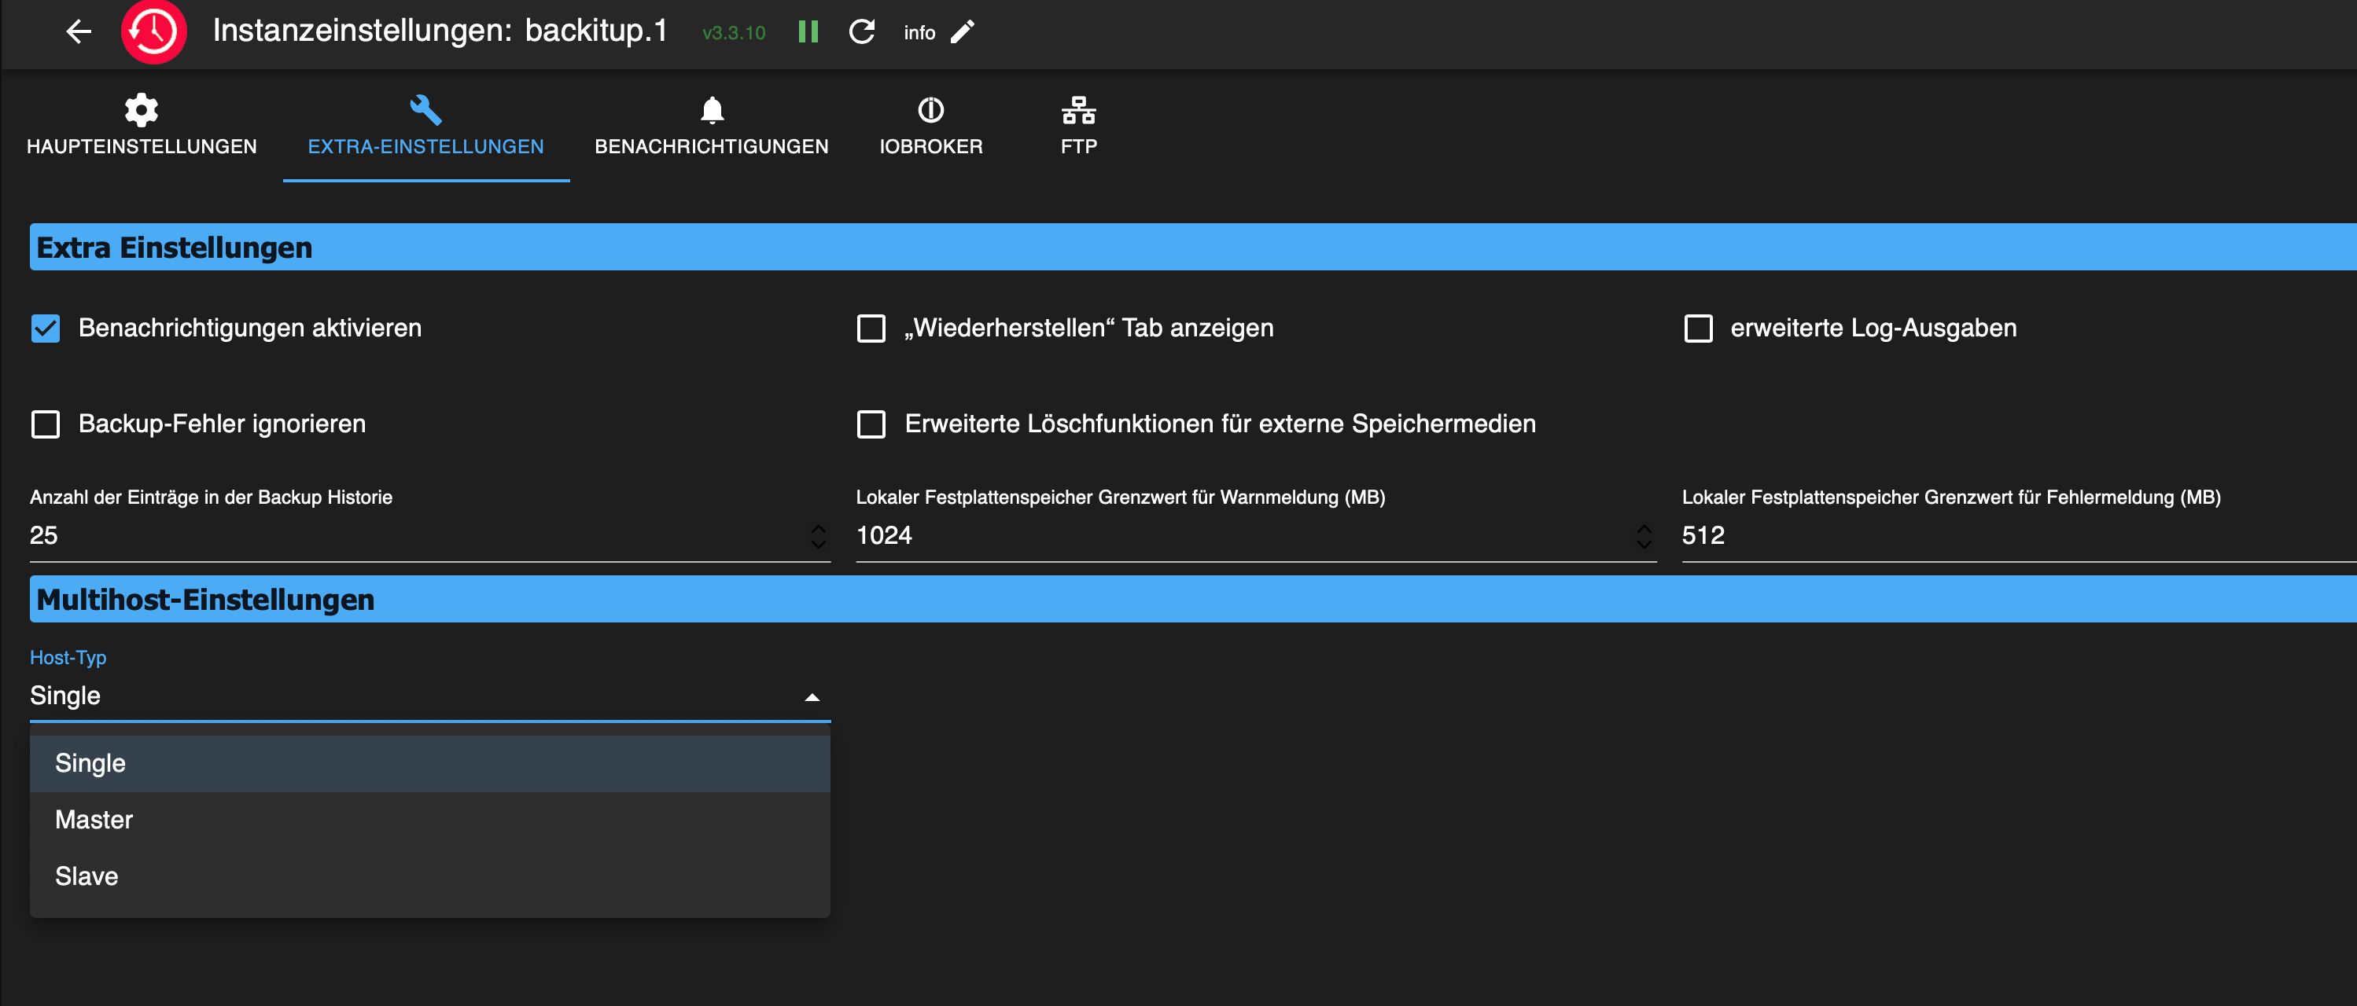Pause the instance with the green pause icon

tap(807, 32)
